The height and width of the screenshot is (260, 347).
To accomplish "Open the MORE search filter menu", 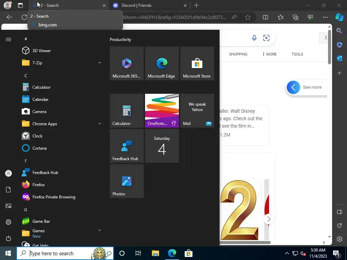I will click(x=269, y=54).
